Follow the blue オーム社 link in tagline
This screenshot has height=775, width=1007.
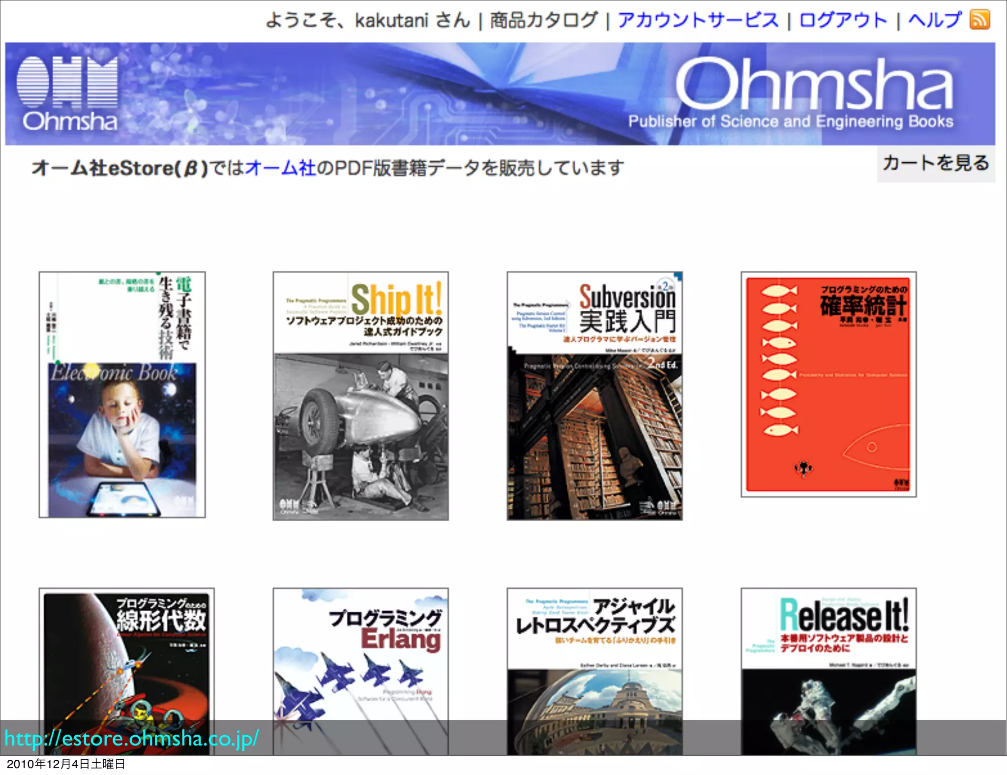click(280, 168)
